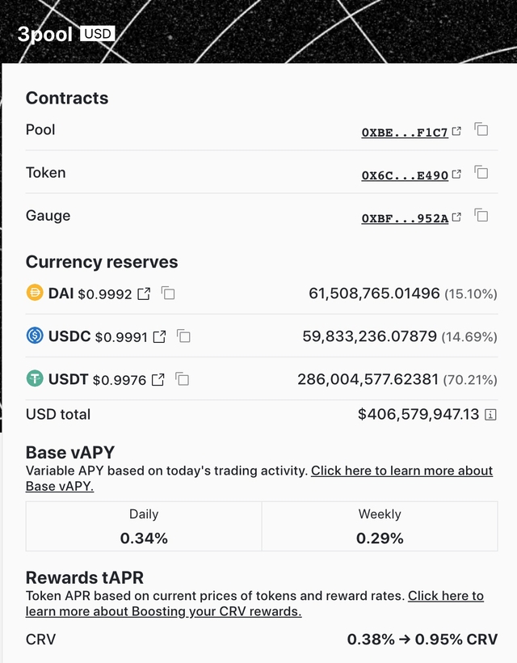517x663 pixels.
Task: Click the Base vAPY learn more link
Action: click(401, 471)
